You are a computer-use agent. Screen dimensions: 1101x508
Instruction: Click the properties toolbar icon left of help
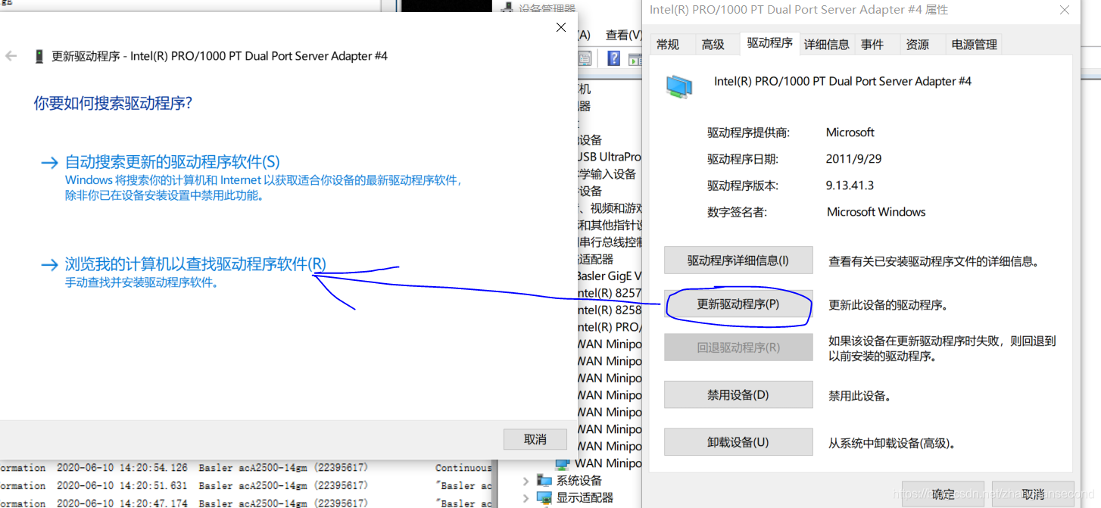click(x=585, y=58)
